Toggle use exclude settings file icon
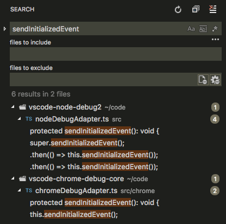 click(x=203, y=80)
